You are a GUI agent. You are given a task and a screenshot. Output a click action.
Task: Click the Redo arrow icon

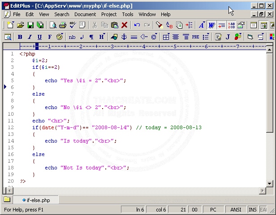pos(147,25)
